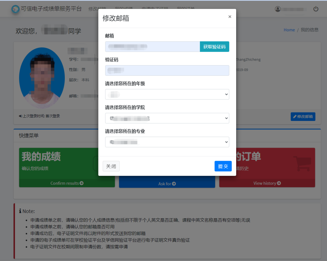Click the 确认您的成绩 subtitle text

[35, 169]
